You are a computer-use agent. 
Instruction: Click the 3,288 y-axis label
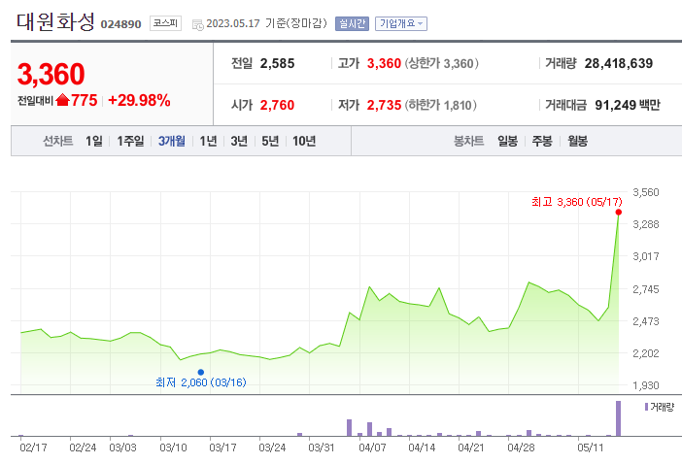point(646,224)
